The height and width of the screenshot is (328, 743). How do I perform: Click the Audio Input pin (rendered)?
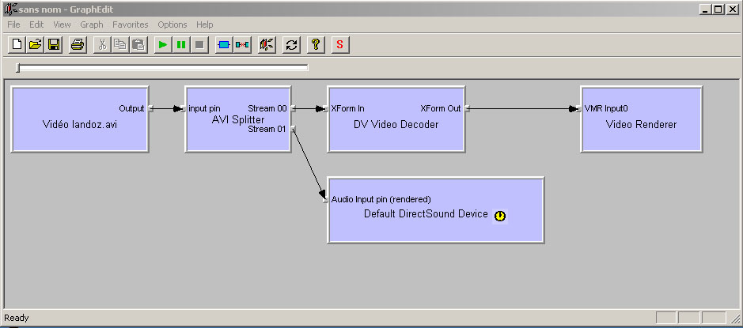tap(325, 200)
